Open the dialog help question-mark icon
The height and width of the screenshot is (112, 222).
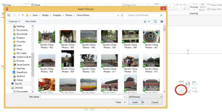tap(162, 21)
